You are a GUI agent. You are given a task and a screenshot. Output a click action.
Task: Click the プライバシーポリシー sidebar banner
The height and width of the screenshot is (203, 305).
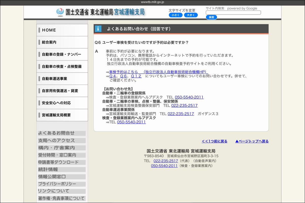pyautogui.click(x=62, y=184)
